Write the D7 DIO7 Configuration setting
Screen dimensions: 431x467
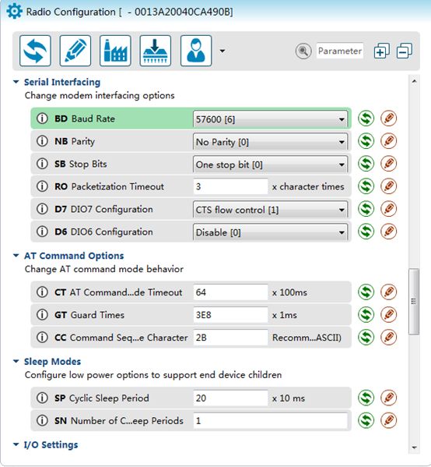389,209
